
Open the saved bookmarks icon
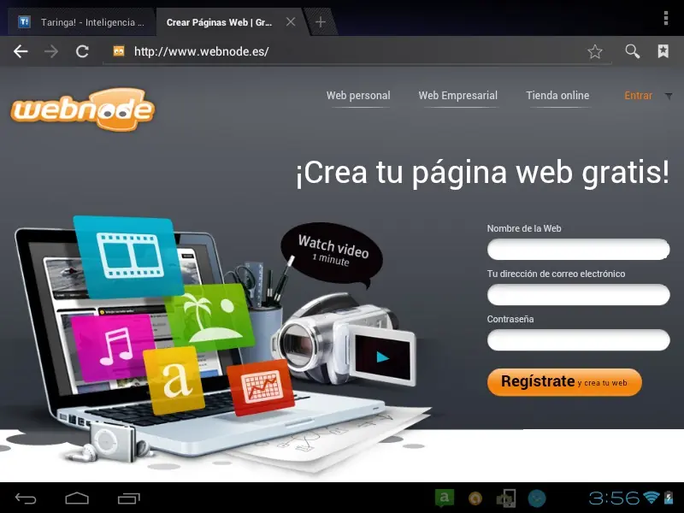(663, 51)
